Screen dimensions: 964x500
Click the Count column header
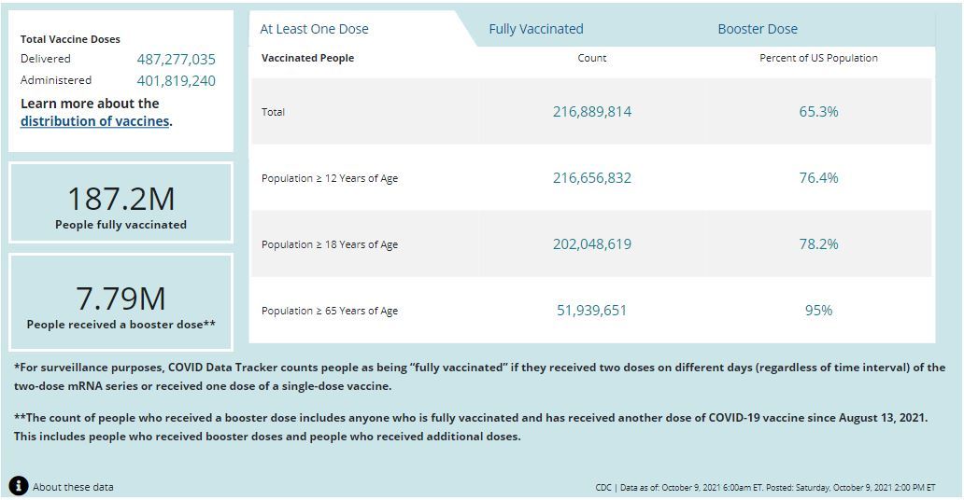(592, 58)
